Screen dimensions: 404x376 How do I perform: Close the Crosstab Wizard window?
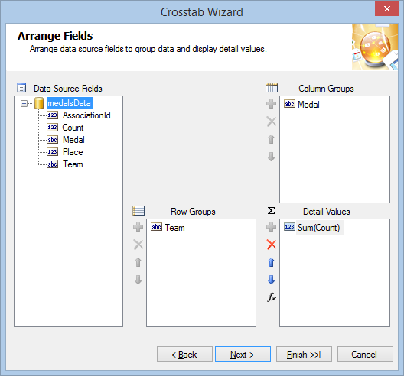pos(386,9)
